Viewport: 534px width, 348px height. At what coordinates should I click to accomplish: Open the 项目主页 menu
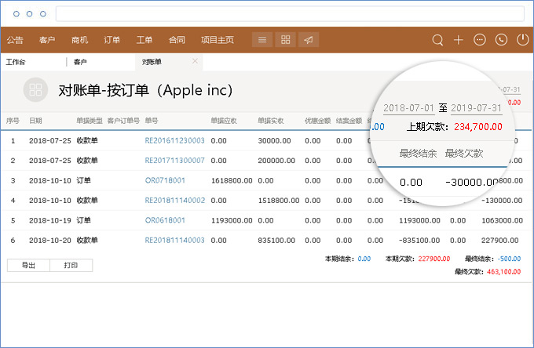pyautogui.click(x=218, y=40)
